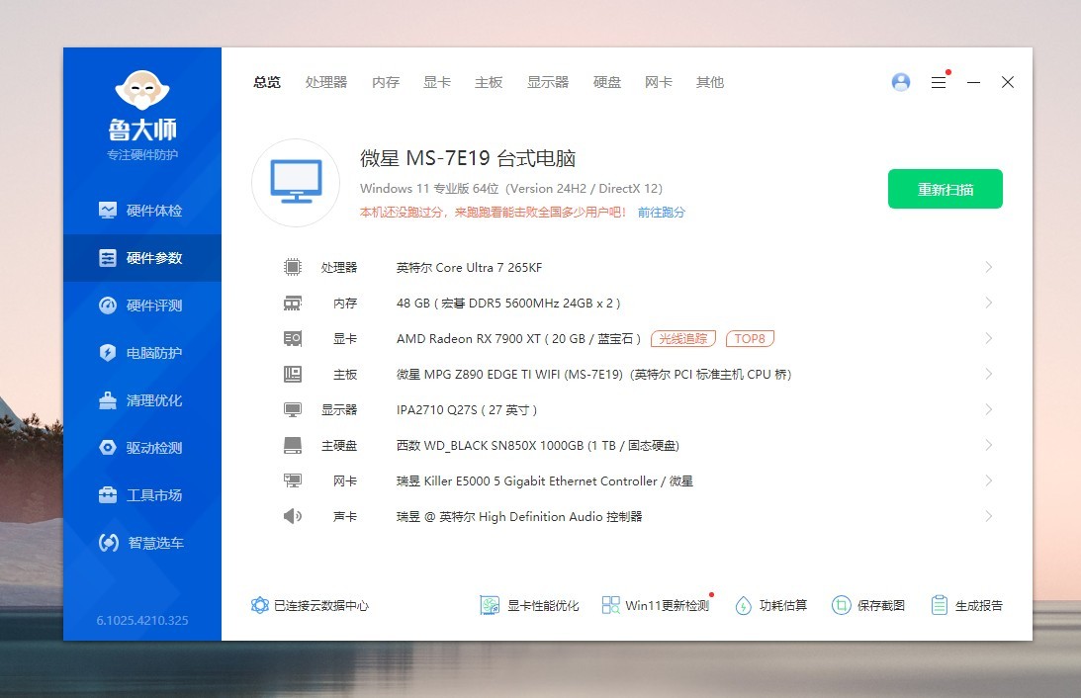Image resolution: width=1081 pixels, height=698 pixels.
Task: Switch to the 主板 tab
Action: 489,83
